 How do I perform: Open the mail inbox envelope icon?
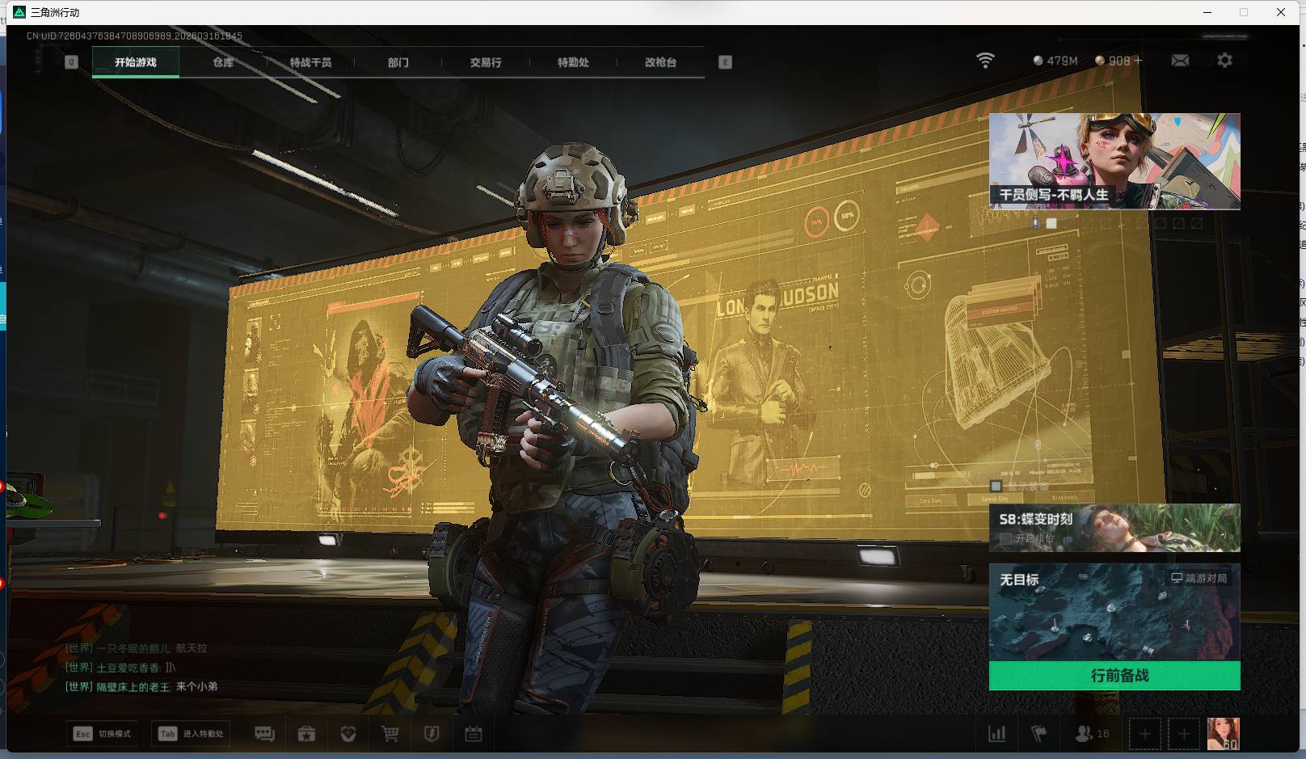point(1180,61)
